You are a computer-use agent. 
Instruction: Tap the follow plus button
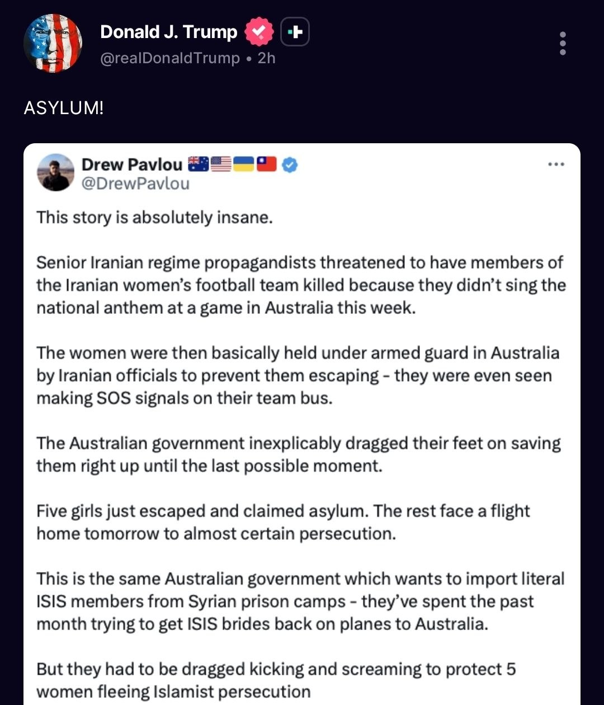[x=295, y=32]
